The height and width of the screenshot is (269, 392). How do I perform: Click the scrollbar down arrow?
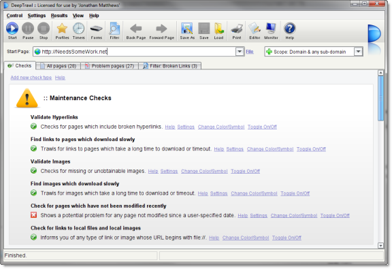click(x=380, y=245)
